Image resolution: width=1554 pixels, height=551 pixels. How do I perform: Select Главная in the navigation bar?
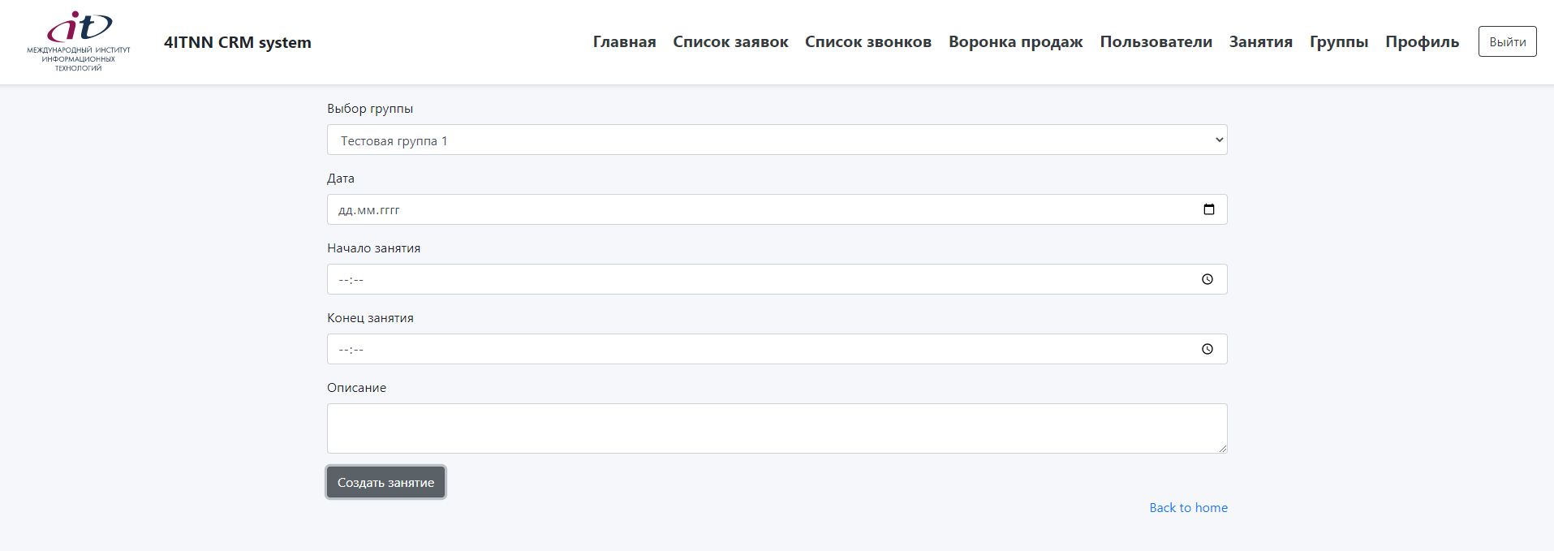coord(623,41)
